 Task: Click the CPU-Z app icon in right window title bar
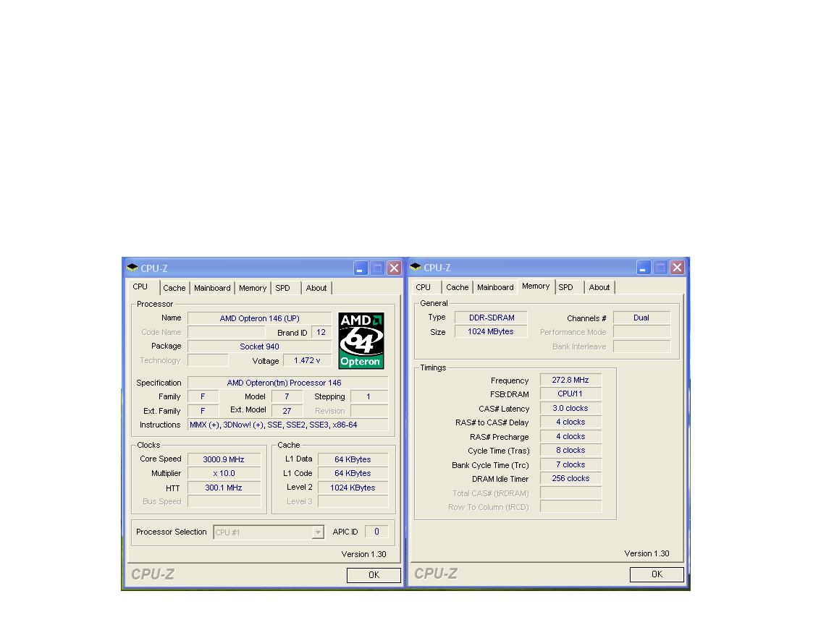pos(416,268)
